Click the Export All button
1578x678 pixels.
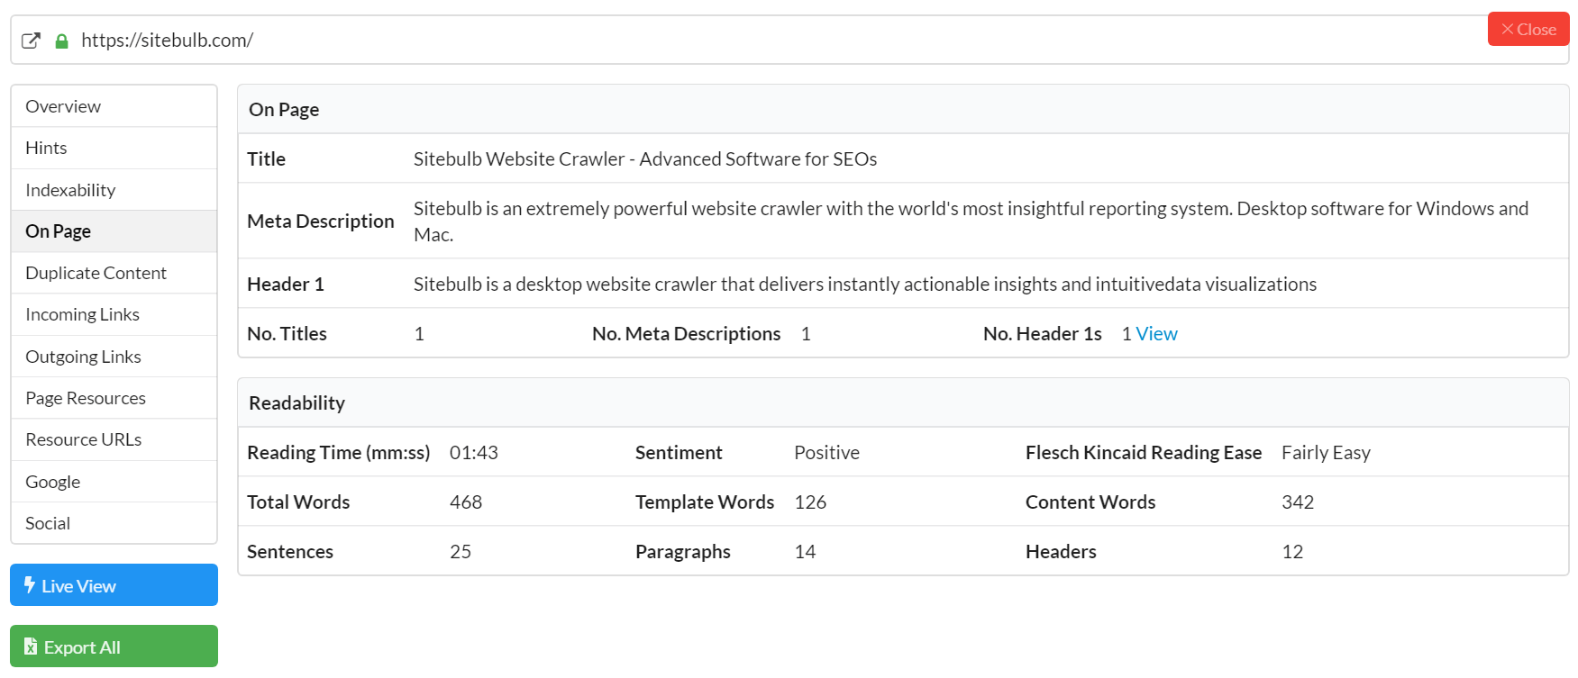point(114,646)
